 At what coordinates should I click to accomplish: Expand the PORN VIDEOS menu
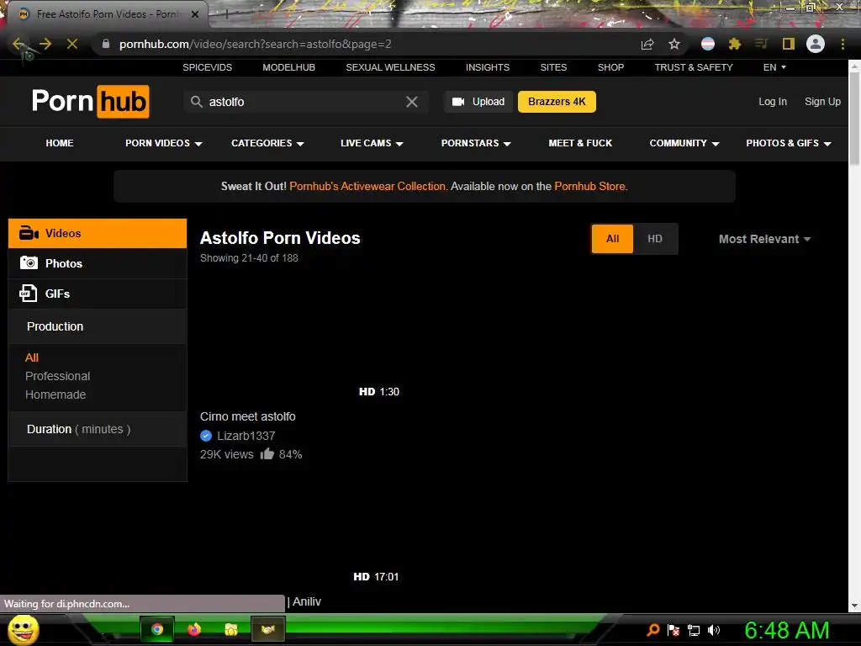(164, 143)
